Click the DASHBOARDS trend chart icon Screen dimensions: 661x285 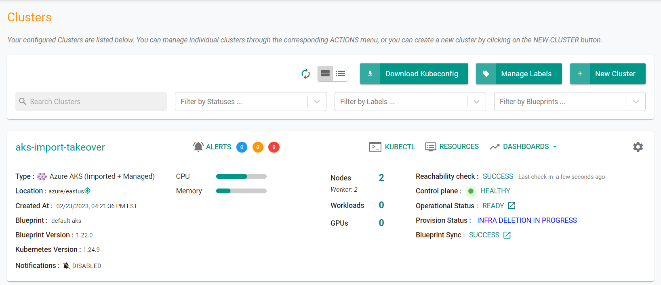pos(495,147)
